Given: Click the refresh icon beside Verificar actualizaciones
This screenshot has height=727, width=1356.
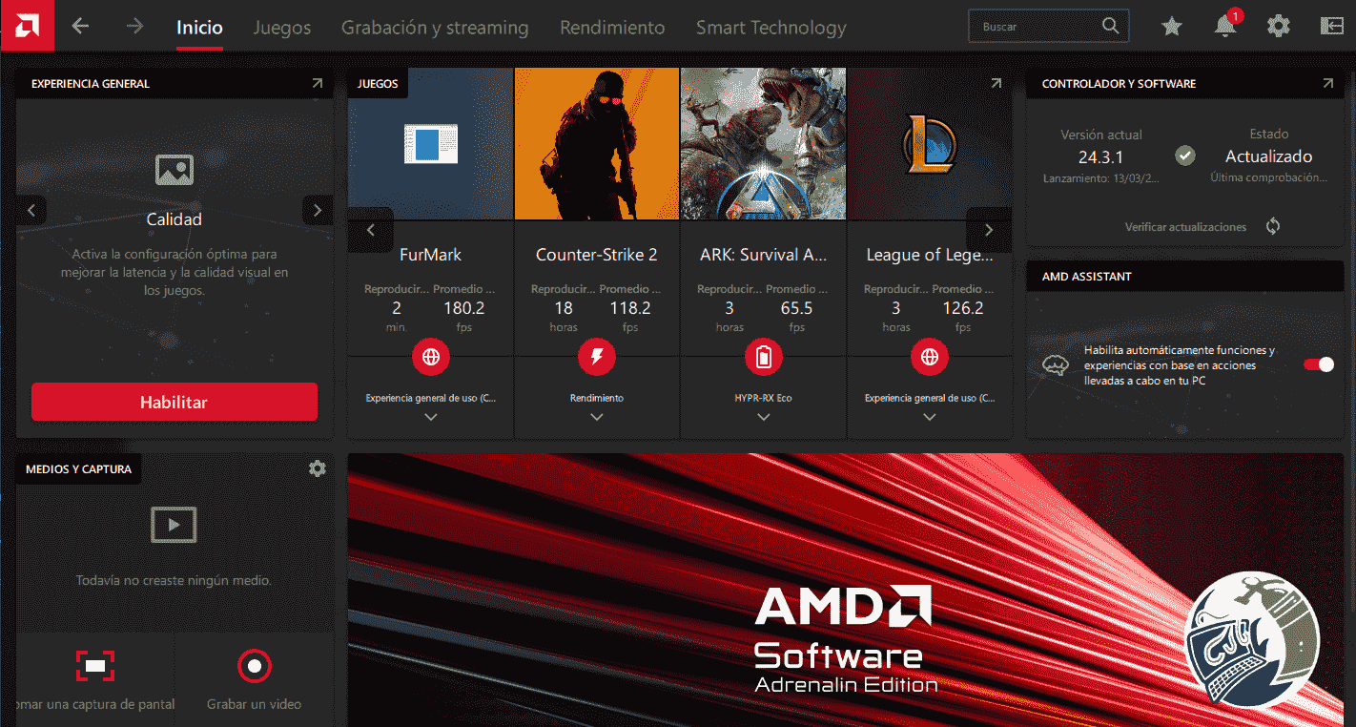Looking at the screenshot, I should click(x=1273, y=226).
